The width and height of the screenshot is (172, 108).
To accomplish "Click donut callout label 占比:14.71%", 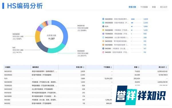I will [x=17, y=52].
